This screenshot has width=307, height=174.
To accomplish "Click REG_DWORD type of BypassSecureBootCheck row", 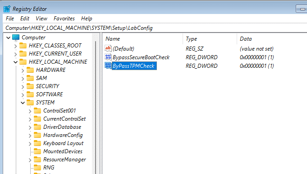I will [202, 57].
